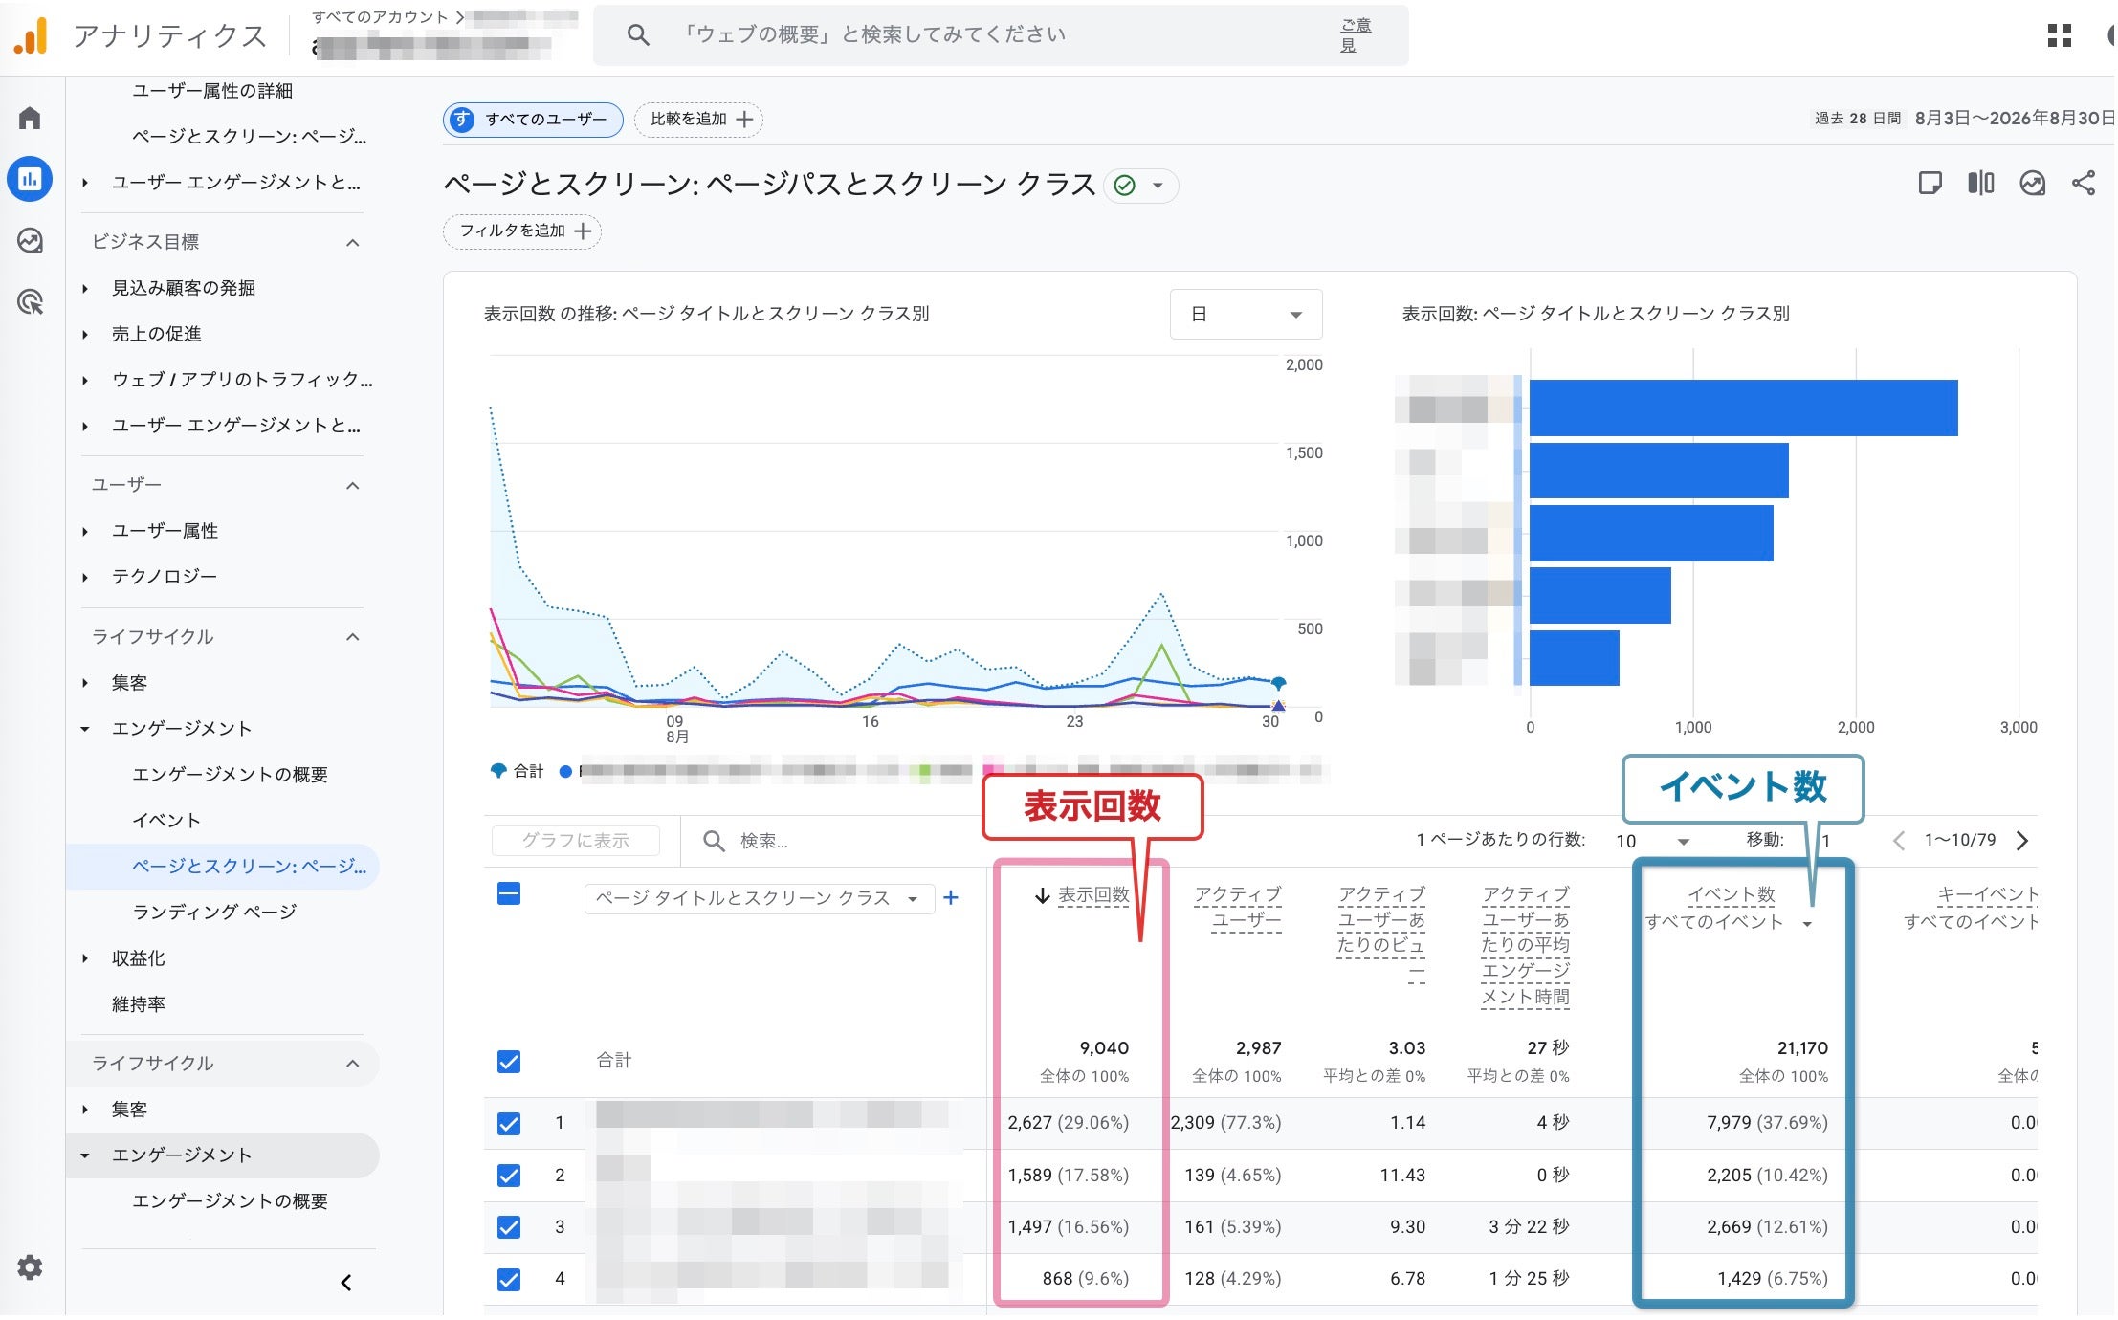Screen dimensions: 2118x1320
Task: Click the 比較を追加 button
Action: (x=698, y=120)
